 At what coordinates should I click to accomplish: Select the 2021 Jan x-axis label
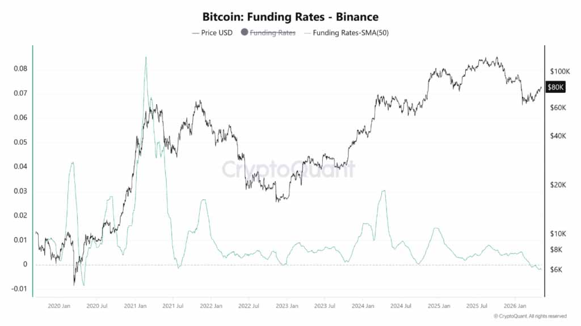[135, 306]
